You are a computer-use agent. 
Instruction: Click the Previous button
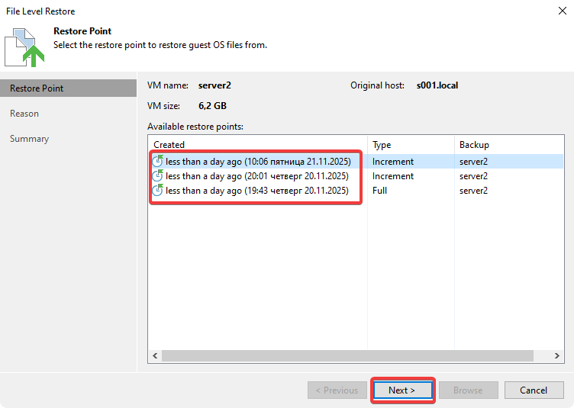point(337,390)
